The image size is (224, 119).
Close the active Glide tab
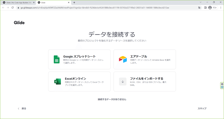coord(69,3)
